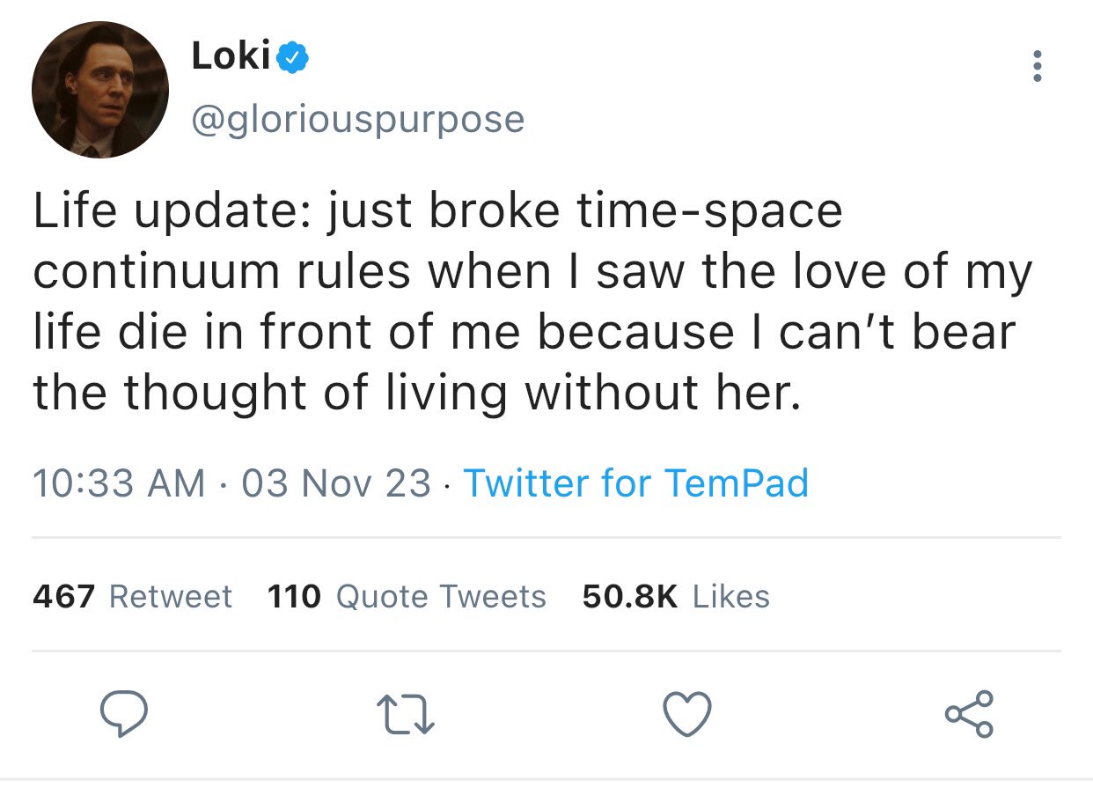This screenshot has height=795, width=1093.
Task: Click the display name Loki
Action: [x=231, y=57]
